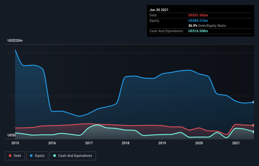Click the US$85.516m equity value
Screen dimensions: 259x166
pyautogui.click(x=198, y=21)
